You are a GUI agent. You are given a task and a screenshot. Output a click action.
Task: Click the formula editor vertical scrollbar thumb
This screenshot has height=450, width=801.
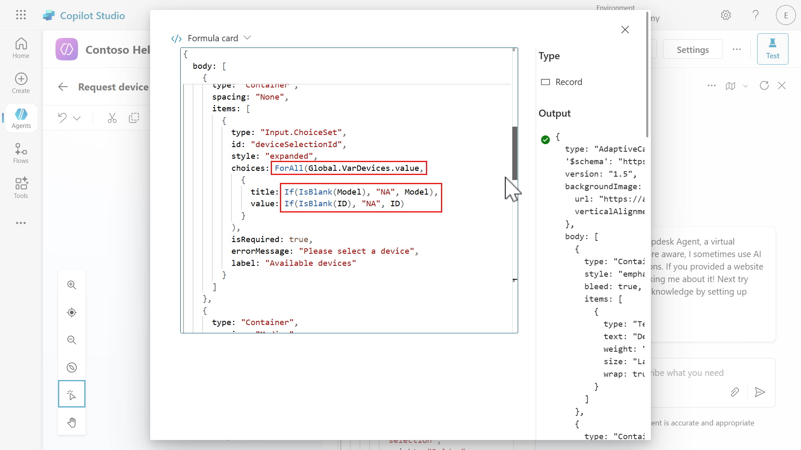tap(515, 153)
